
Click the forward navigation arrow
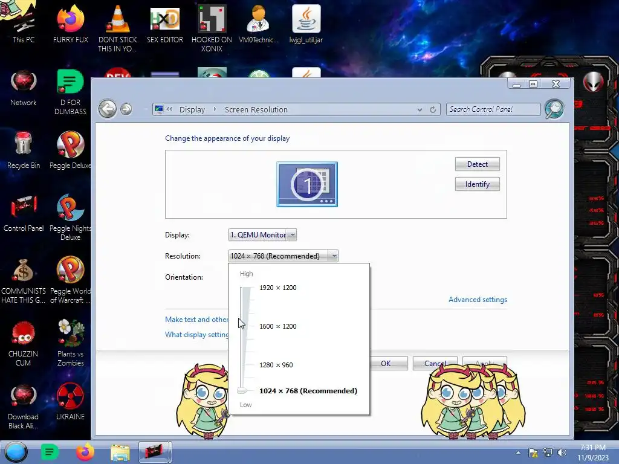(x=126, y=109)
